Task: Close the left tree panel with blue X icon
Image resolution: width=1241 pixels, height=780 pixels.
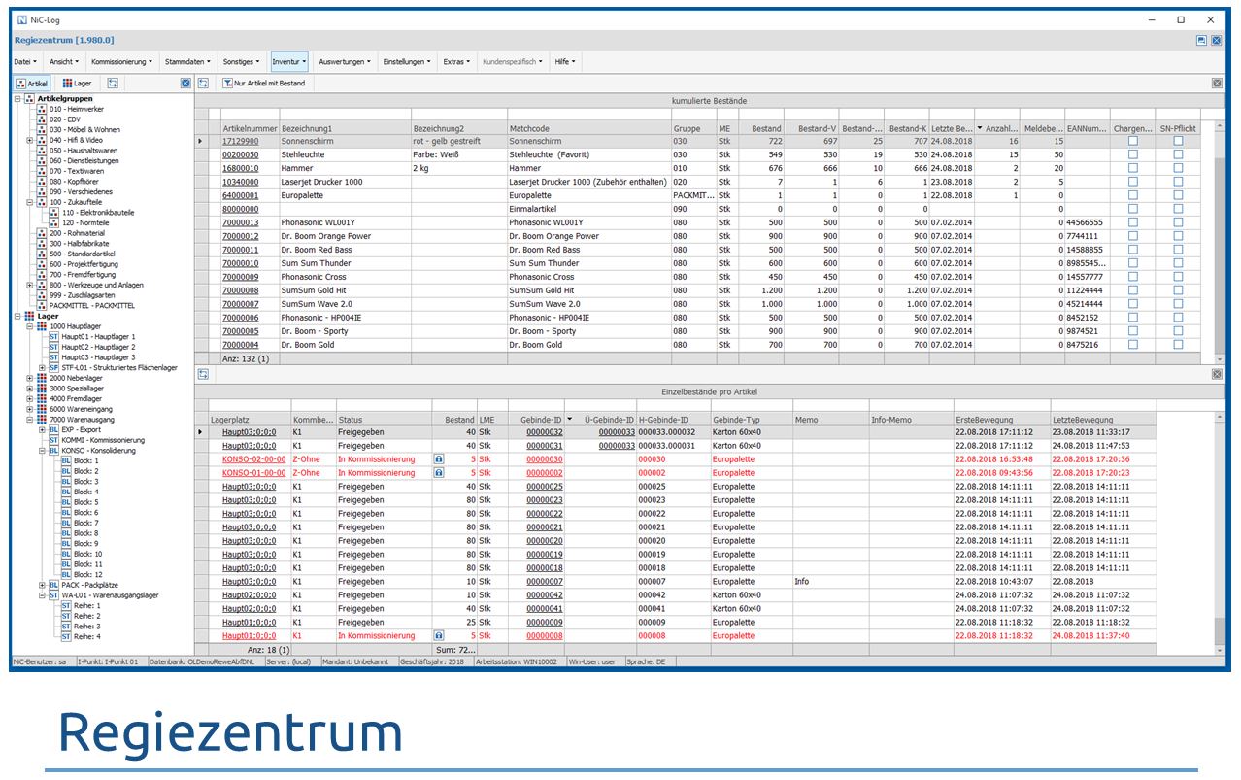Action: (x=185, y=84)
